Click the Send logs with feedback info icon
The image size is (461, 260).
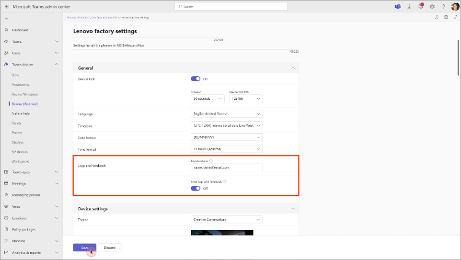point(225,182)
